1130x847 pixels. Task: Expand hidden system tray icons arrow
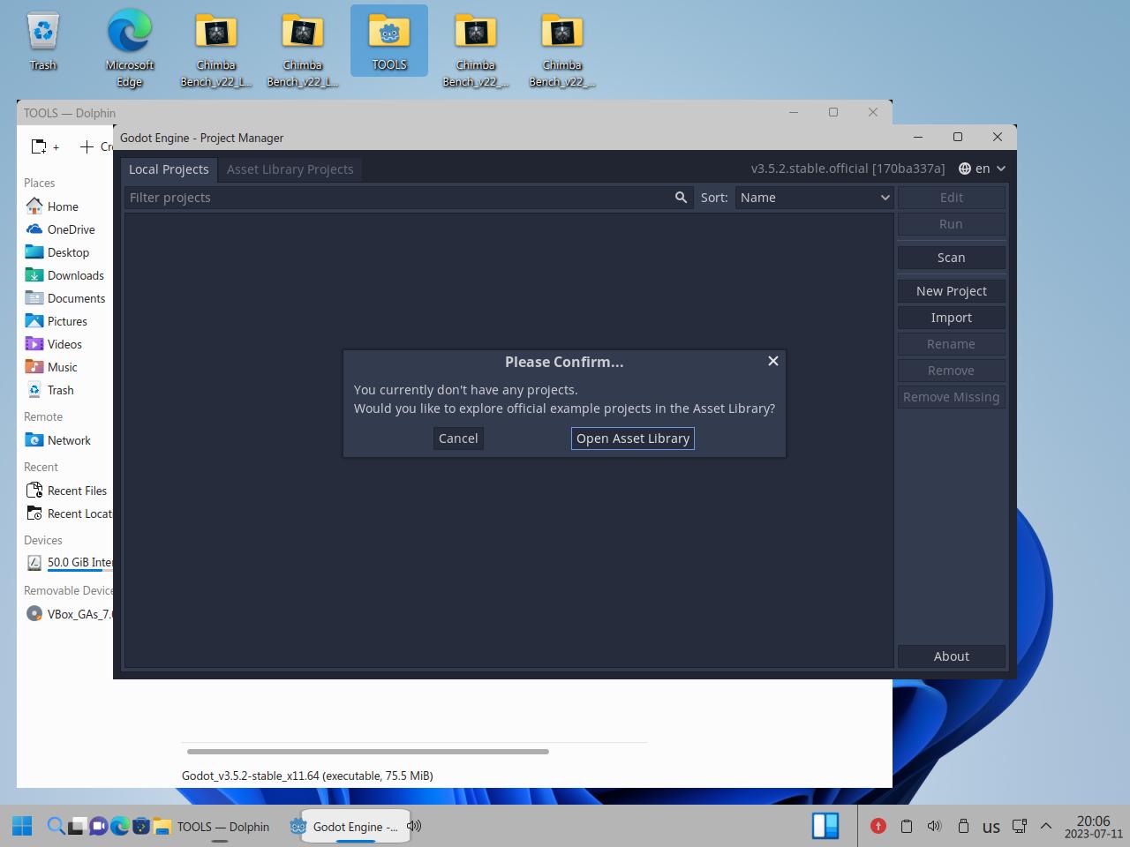click(1046, 826)
